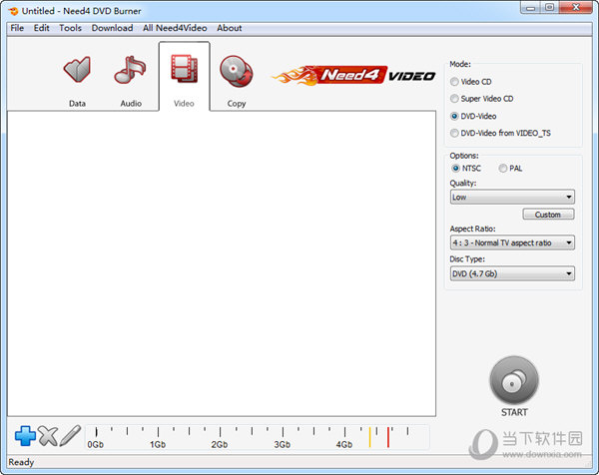Select NTSC option

[x=455, y=168]
